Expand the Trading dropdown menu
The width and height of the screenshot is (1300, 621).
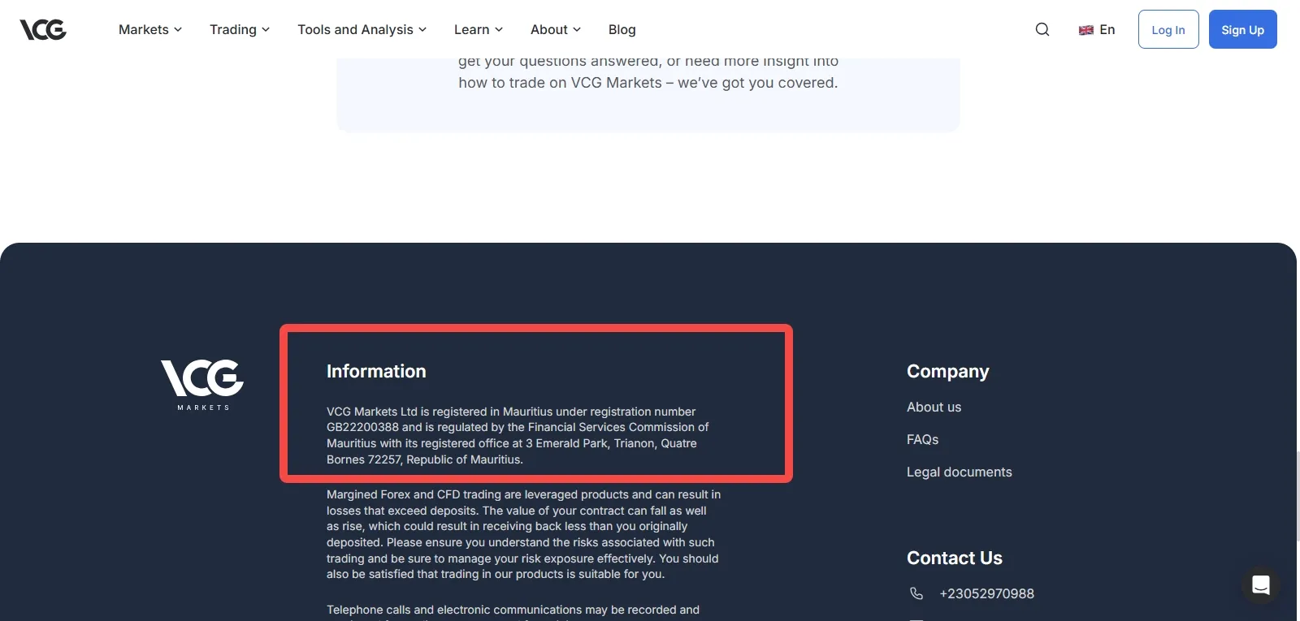[240, 30]
